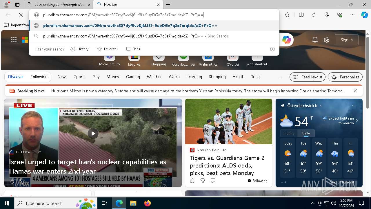Open the Extensions puzzle icon
Image resolution: width=371 pixels, height=209 pixels.
pos(287,15)
